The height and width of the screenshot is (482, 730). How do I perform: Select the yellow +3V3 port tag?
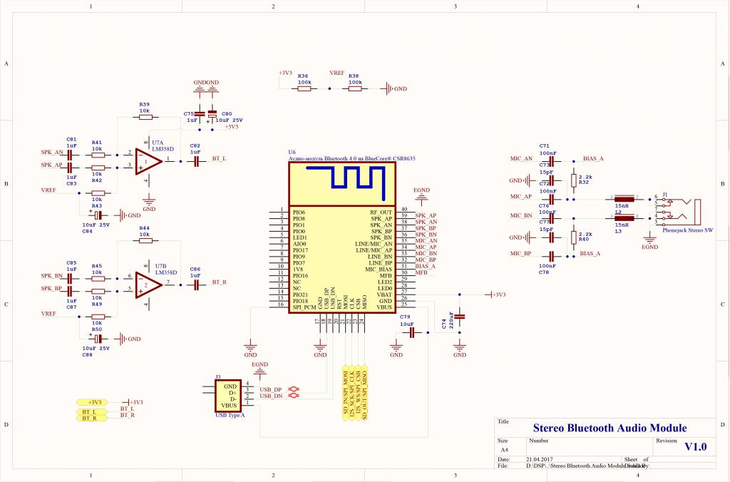click(95, 402)
